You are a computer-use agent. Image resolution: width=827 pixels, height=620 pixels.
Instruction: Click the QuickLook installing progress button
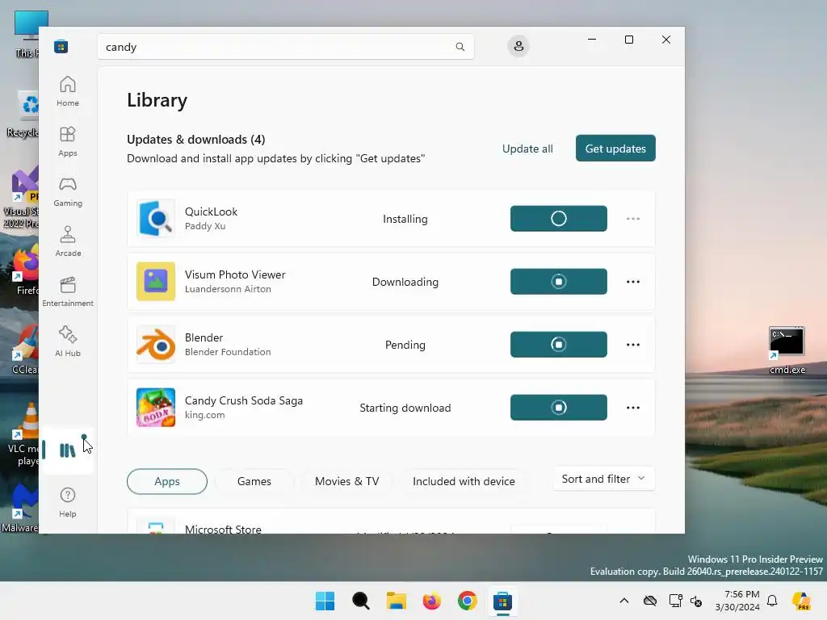pos(559,218)
